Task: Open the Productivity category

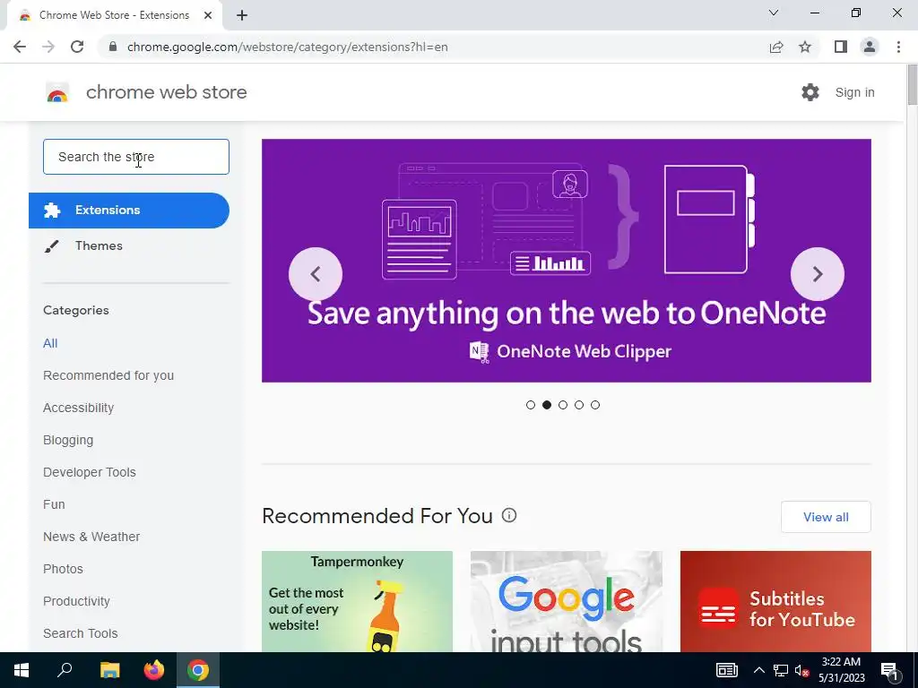Action: (x=77, y=601)
